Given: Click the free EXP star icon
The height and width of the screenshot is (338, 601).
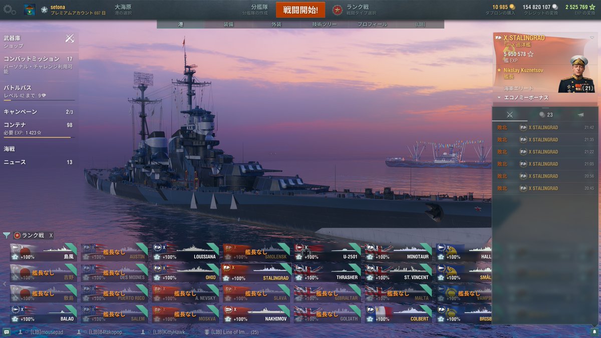Looking at the screenshot, I should point(592,7).
